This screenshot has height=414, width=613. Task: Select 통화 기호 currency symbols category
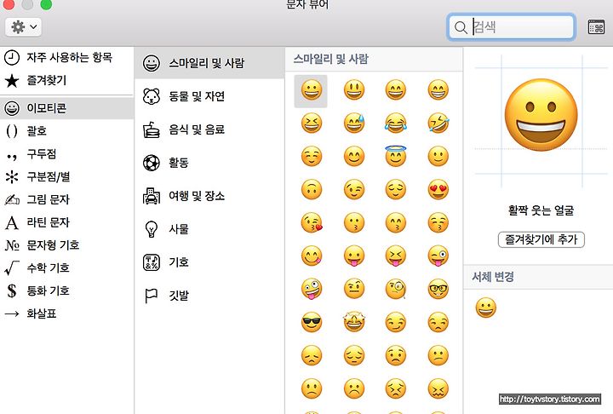pyautogui.click(x=67, y=290)
